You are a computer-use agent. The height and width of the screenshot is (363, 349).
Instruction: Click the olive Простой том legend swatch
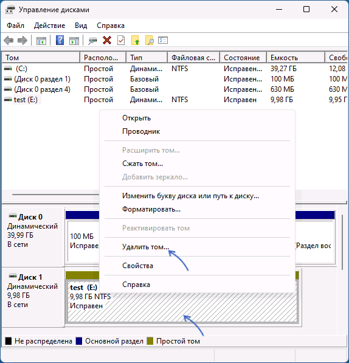tap(150, 341)
